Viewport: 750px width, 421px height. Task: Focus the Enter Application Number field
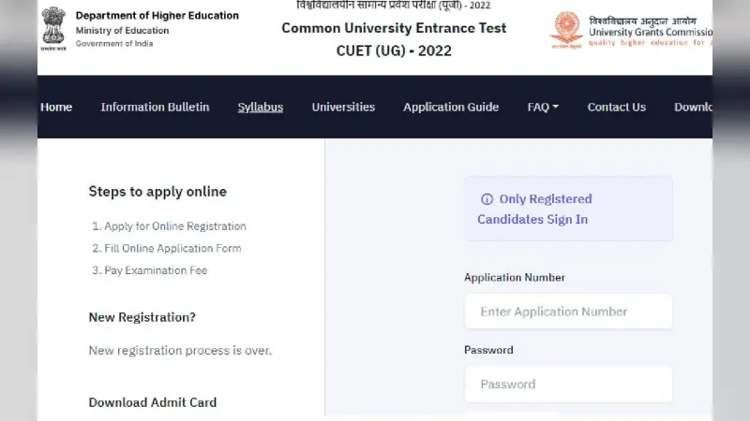568,312
